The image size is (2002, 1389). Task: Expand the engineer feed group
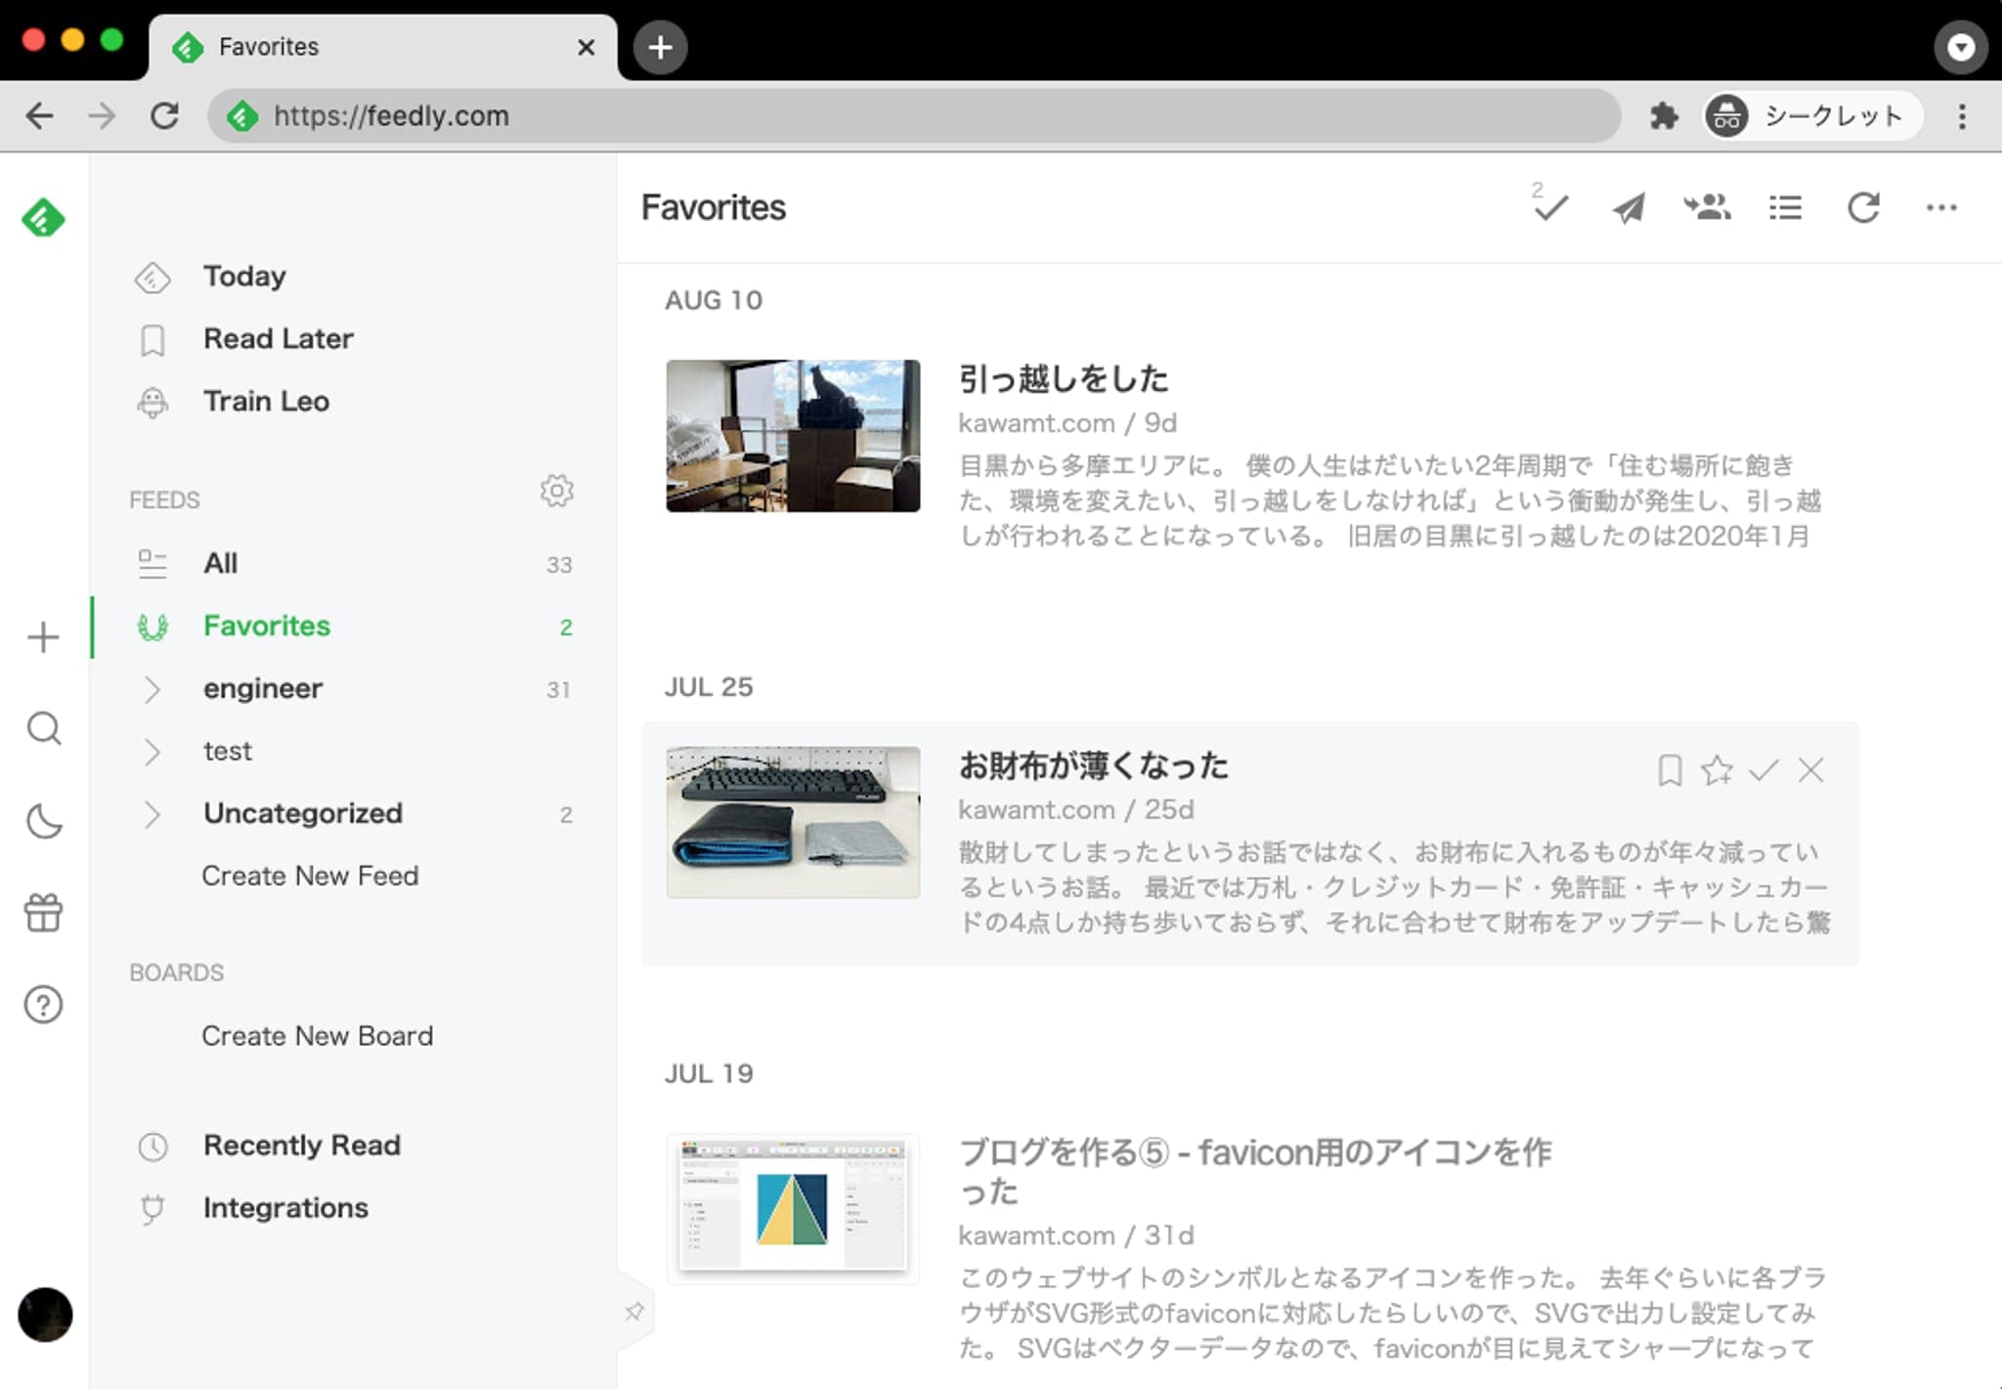click(151, 687)
